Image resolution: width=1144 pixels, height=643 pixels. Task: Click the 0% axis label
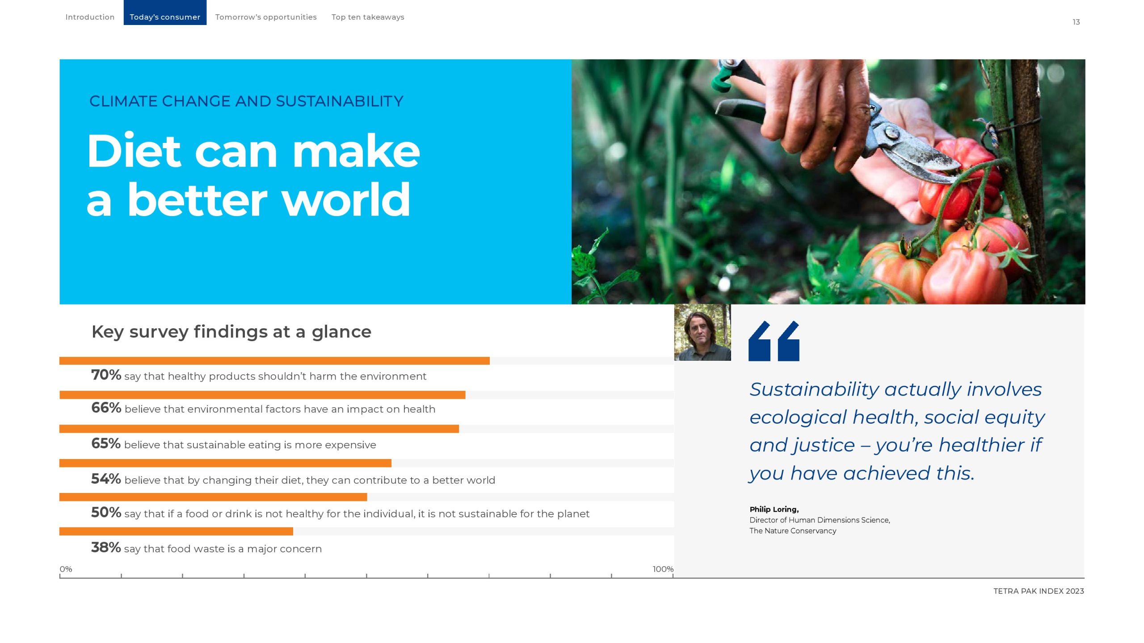(66, 569)
